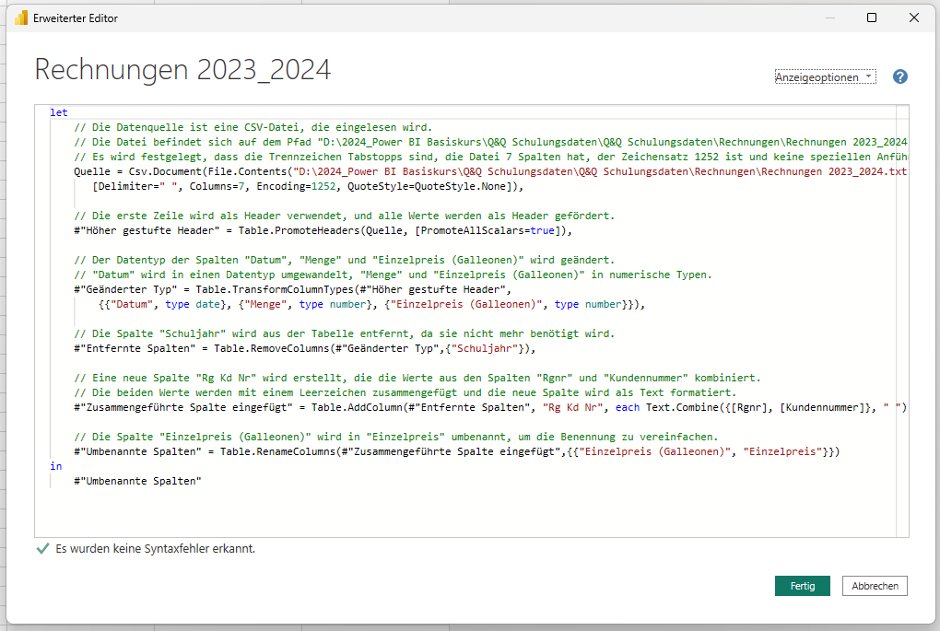940x631 pixels.
Task: Click comment about Datentyp der Spalten geändert
Action: click(x=344, y=260)
